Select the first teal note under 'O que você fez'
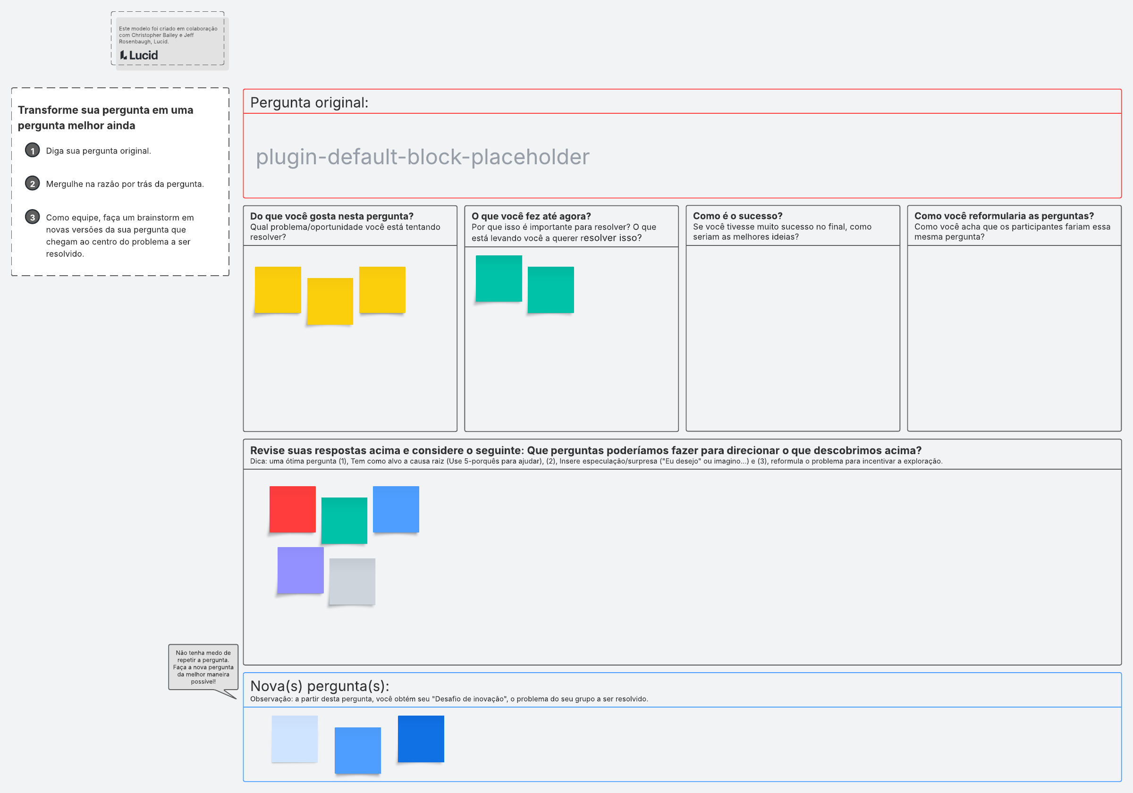This screenshot has height=793, width=1133. pyautogui.click(x=499, y=278)
